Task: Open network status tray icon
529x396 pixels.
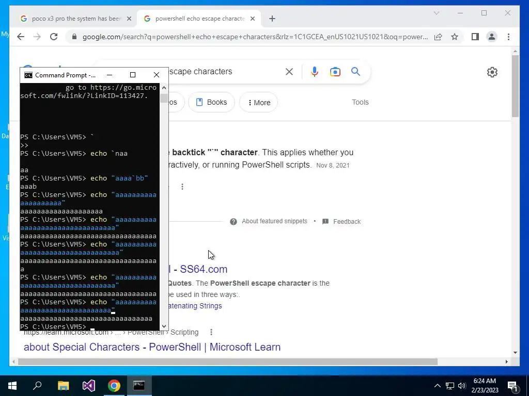Action: pyautogui.click(x=450, y=386)
